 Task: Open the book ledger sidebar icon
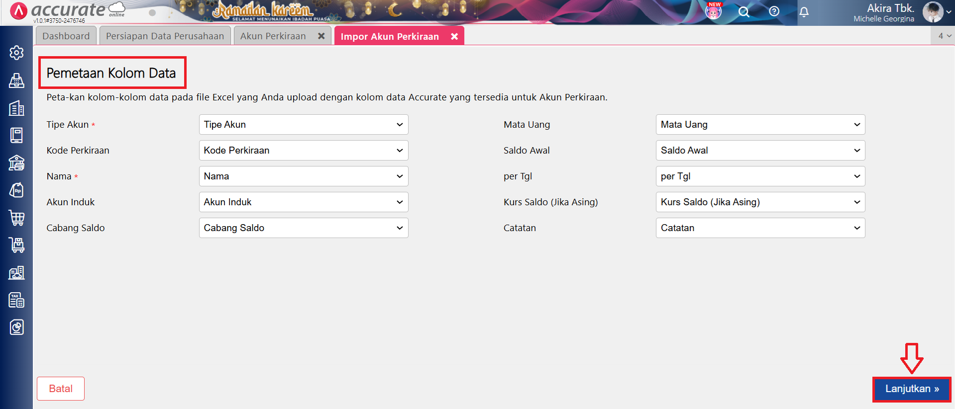(16, 135)
